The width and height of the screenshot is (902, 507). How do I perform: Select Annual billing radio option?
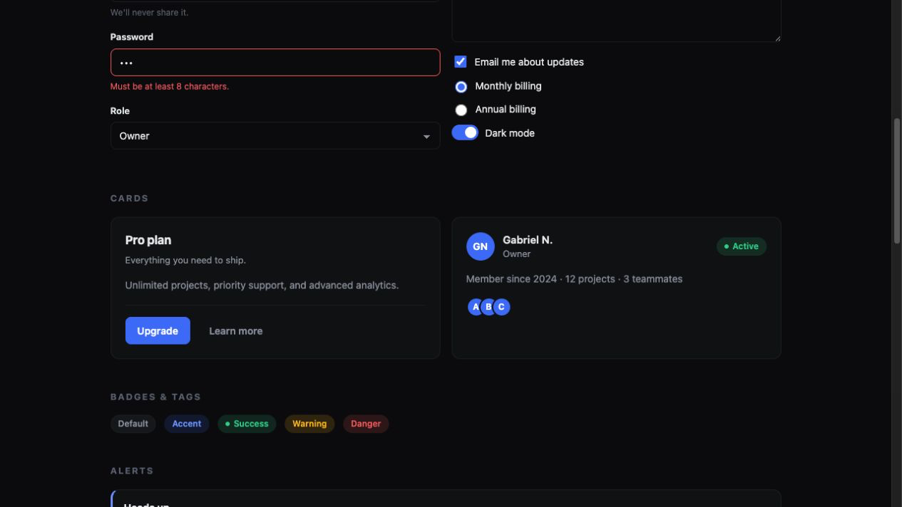coord(461,110)
